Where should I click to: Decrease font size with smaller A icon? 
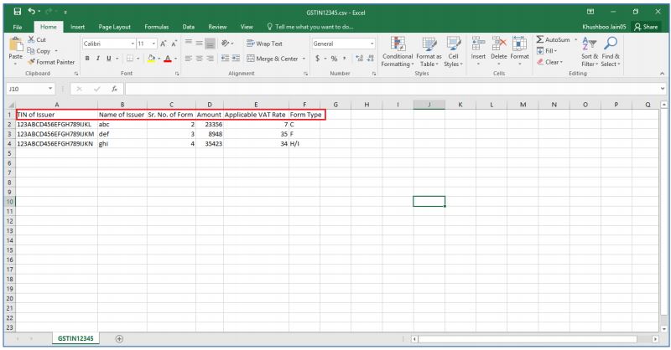coord(174,44)
